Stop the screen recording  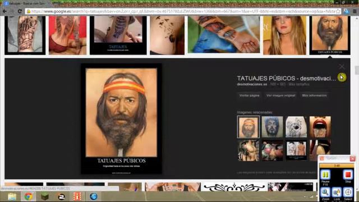click(348, 175)
